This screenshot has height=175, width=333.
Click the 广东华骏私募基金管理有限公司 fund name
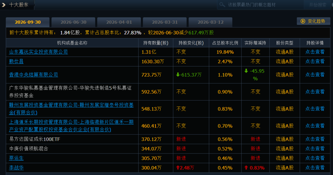(x=71, y=92)
